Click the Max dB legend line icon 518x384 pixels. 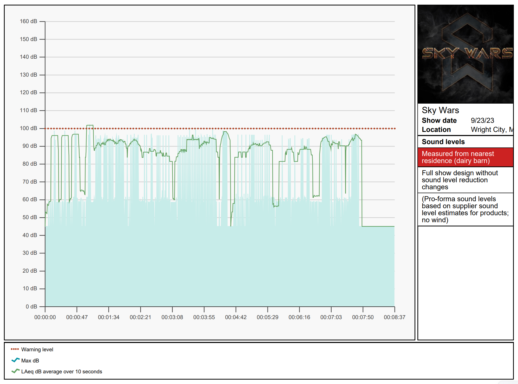[x=15, y=360]
